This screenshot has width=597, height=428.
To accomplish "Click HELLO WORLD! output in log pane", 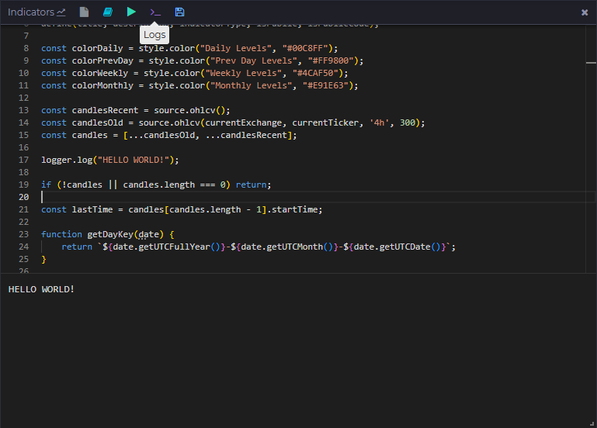I will tap(41, 289).
